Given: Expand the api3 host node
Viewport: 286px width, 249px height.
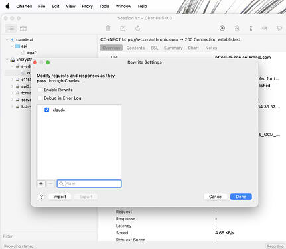Looking at the screenshot, I should (12, 86).
